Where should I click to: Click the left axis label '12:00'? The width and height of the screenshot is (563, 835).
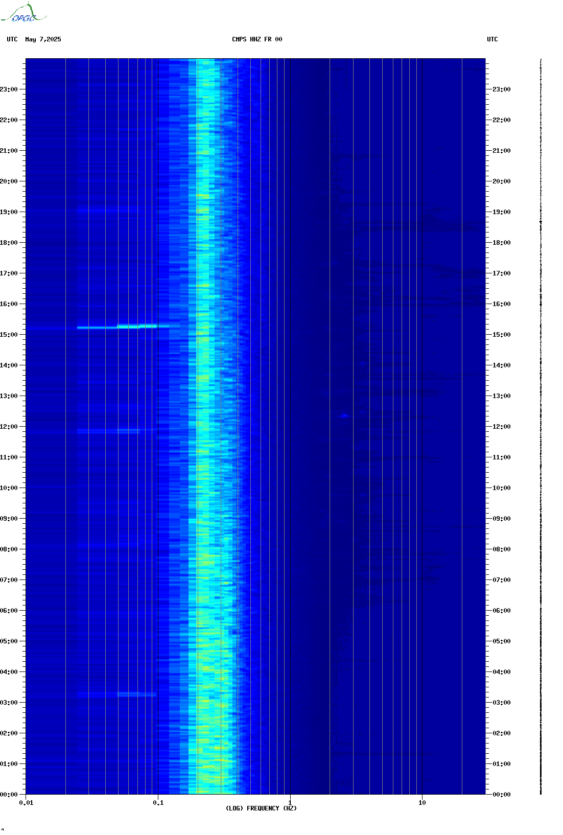9,427
